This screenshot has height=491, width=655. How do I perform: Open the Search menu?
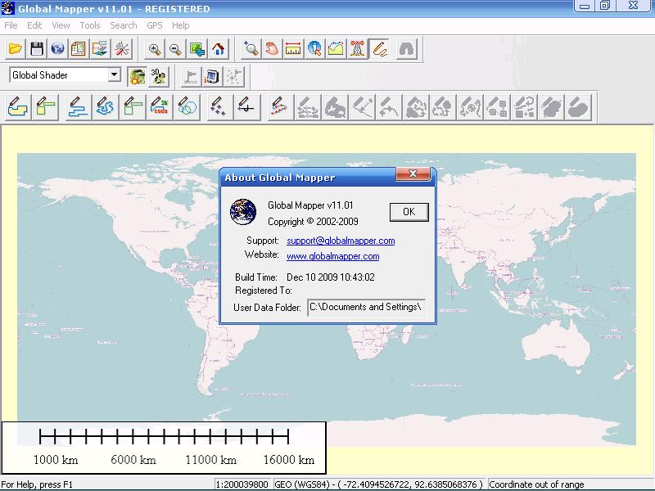[124, 25]
